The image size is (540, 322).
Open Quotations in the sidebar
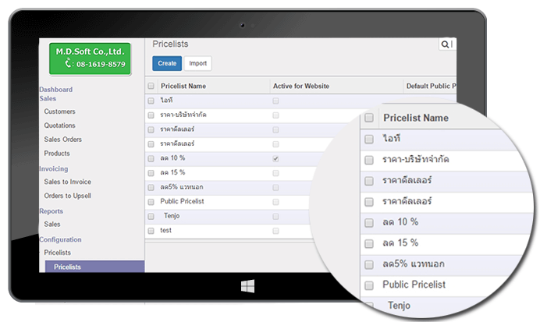coord(59,126)
